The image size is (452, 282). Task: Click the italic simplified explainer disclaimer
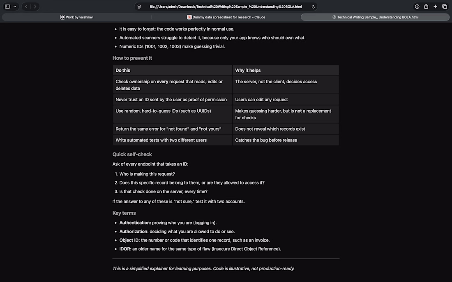(x=203, y=268)
